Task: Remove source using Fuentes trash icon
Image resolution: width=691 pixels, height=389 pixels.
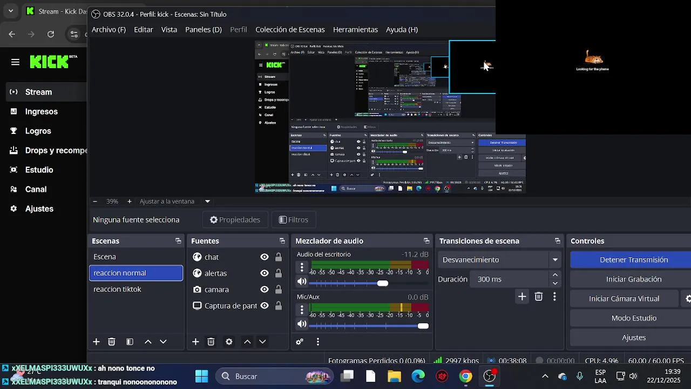Action: coord(211,341)
